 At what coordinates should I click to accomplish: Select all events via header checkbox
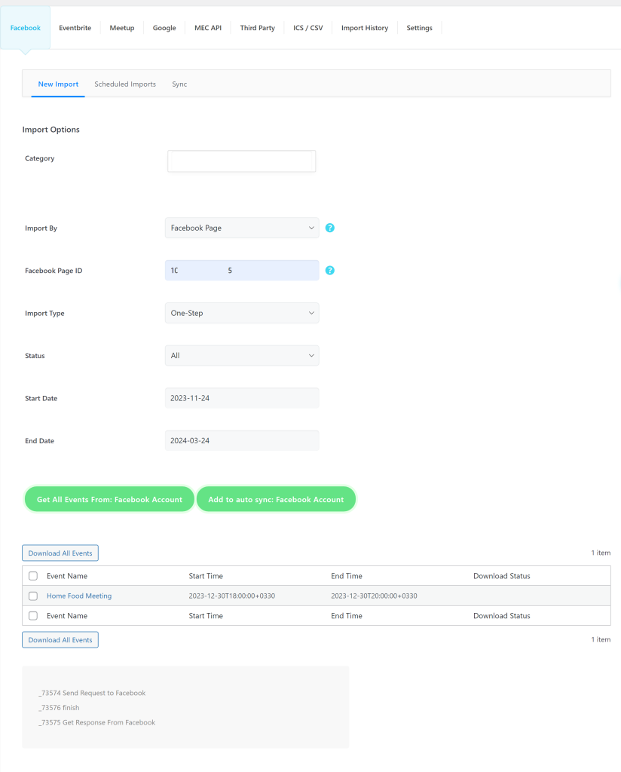[32, 575]
